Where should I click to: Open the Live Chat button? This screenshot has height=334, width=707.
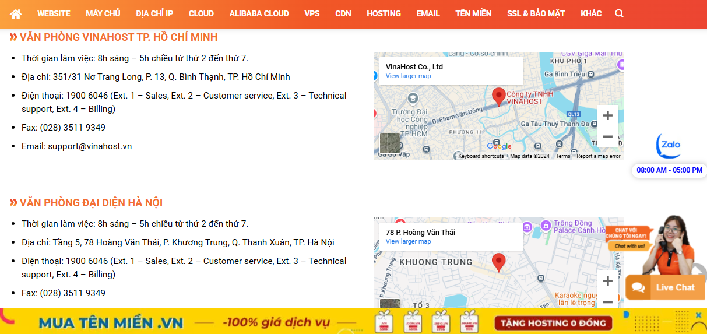(665, 287)
